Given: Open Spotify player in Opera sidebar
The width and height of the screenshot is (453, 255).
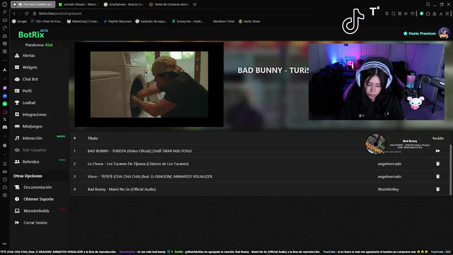Looking at the screenshot, I should click(5, 146).
